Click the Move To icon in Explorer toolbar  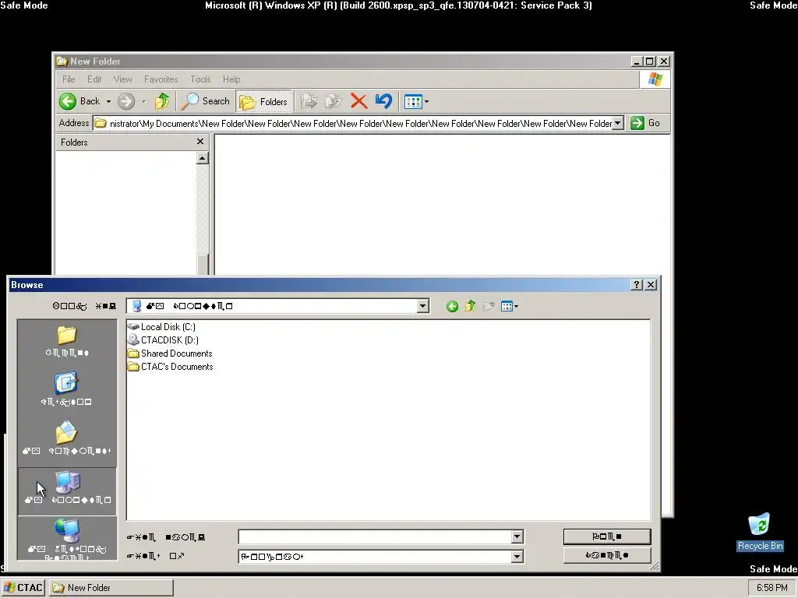pos(309,101)
